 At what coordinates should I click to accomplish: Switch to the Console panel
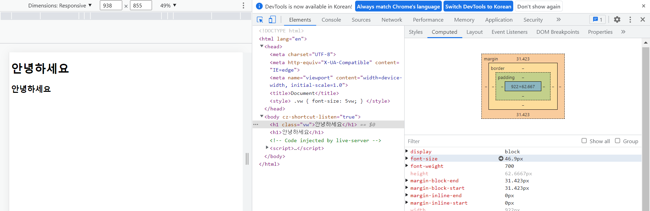(331, 20)
